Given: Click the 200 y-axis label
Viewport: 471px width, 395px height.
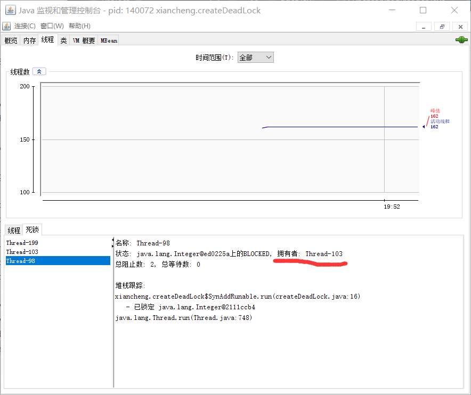Looking at the screenshot, I should click(25, 86).
